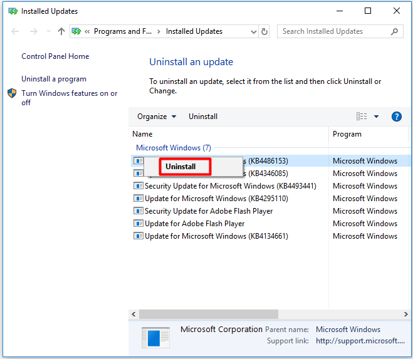Close the Installed Updates window
Screen dimensions: 413x359
397,11
